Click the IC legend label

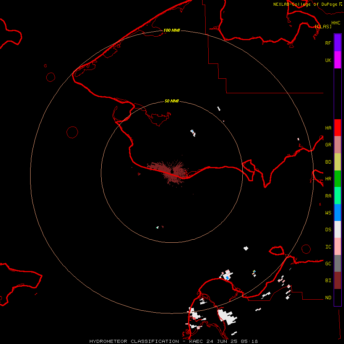click(x=328, y=247)
